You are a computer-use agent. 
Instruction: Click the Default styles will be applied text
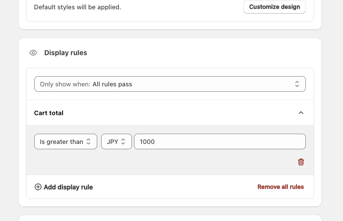(77, 7)
